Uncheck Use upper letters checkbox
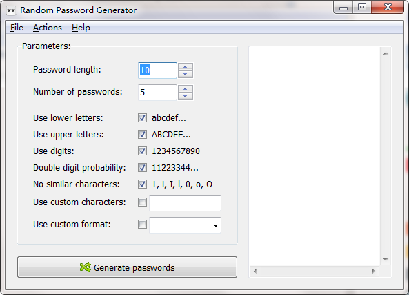 click(142, 135)
